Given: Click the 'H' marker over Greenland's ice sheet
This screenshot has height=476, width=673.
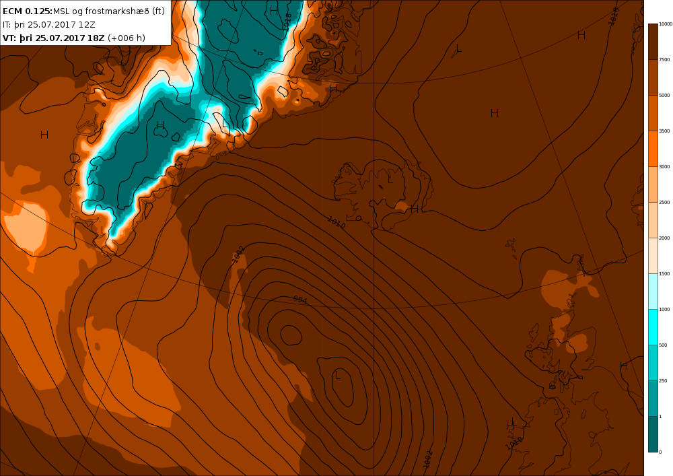Looking at the screenshot, I should click(x=160, y=125).
